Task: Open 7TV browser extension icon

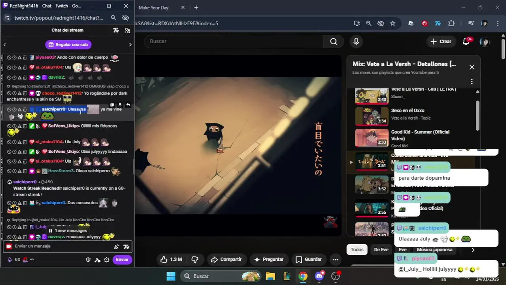Action: tap(438, 23)
